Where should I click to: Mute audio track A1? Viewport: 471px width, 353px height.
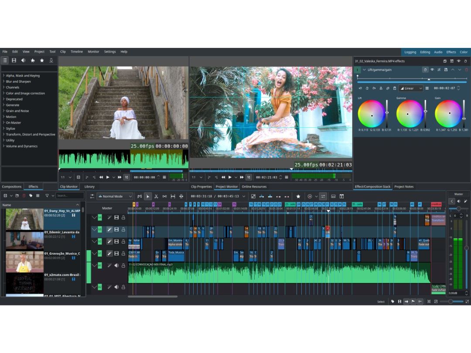click(116, 265)
